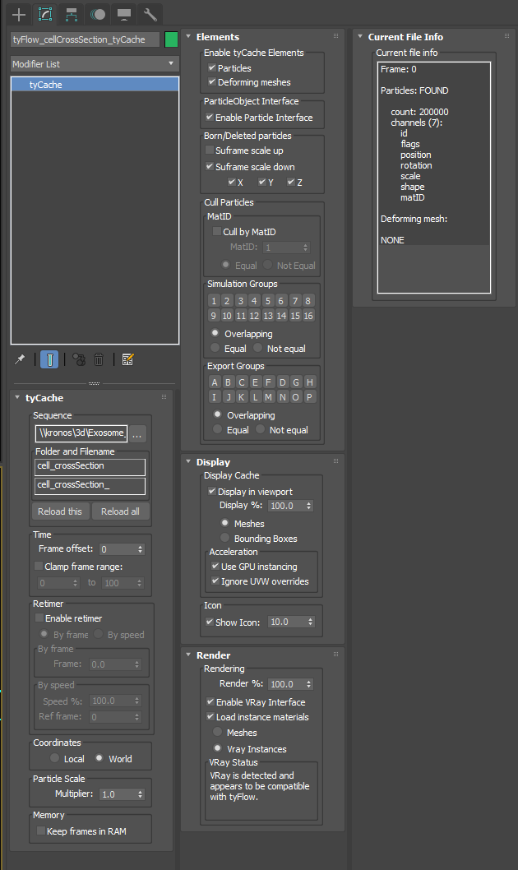This screenshot has height=870, width=518.
Task: Enable Subframe scale up checkbox
Action: click(x=210, y=150)
